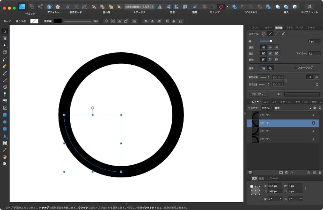The width and height of the screenshot is (323, 210).
Task: Open the ナビゲータ (Navigator) tab
Action: [272, 178]
